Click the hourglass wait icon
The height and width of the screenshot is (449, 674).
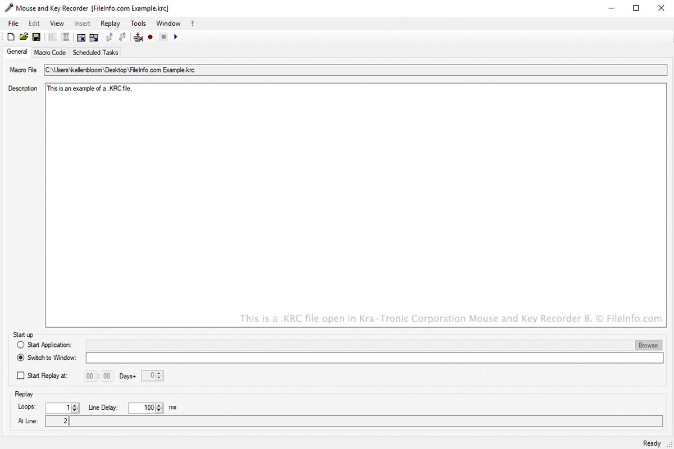coord(66,37)
